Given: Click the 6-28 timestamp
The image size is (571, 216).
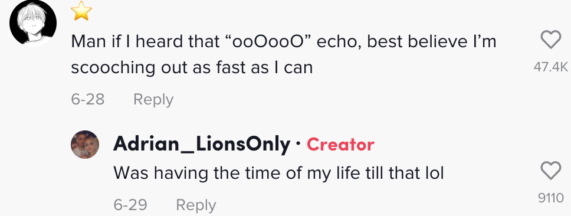Looking at the screenshot, I should click(88, 99).
